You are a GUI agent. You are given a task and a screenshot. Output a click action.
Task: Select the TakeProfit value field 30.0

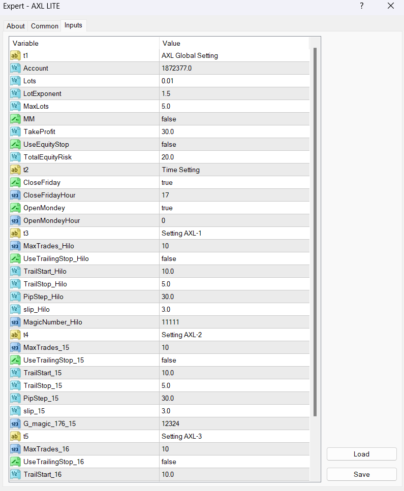(234, 132)
